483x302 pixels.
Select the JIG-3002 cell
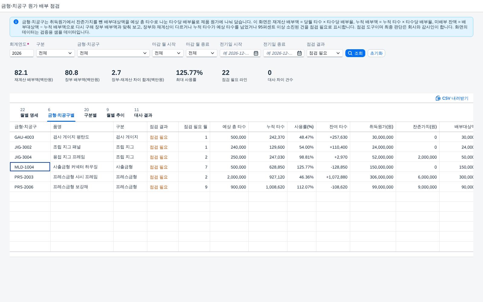(x=30, y=147)
